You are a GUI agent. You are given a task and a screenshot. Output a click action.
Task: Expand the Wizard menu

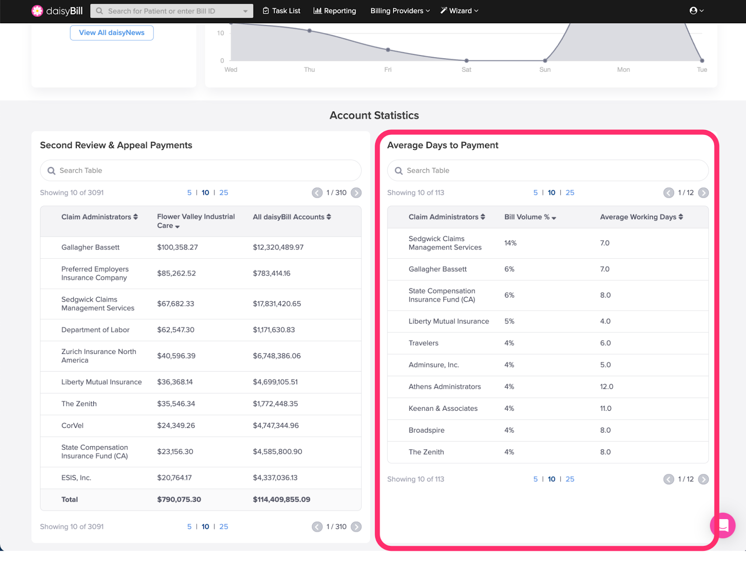(459, 11)
